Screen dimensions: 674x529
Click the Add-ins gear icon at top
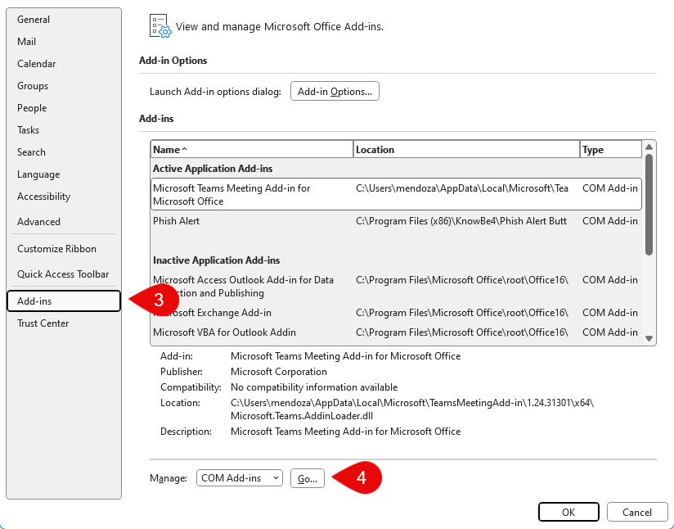[x=160, y=26]
